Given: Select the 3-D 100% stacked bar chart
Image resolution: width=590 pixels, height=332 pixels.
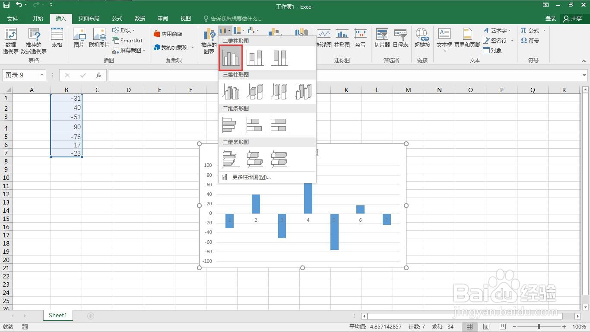Looking at the screenshot, I should click(279, 159).
